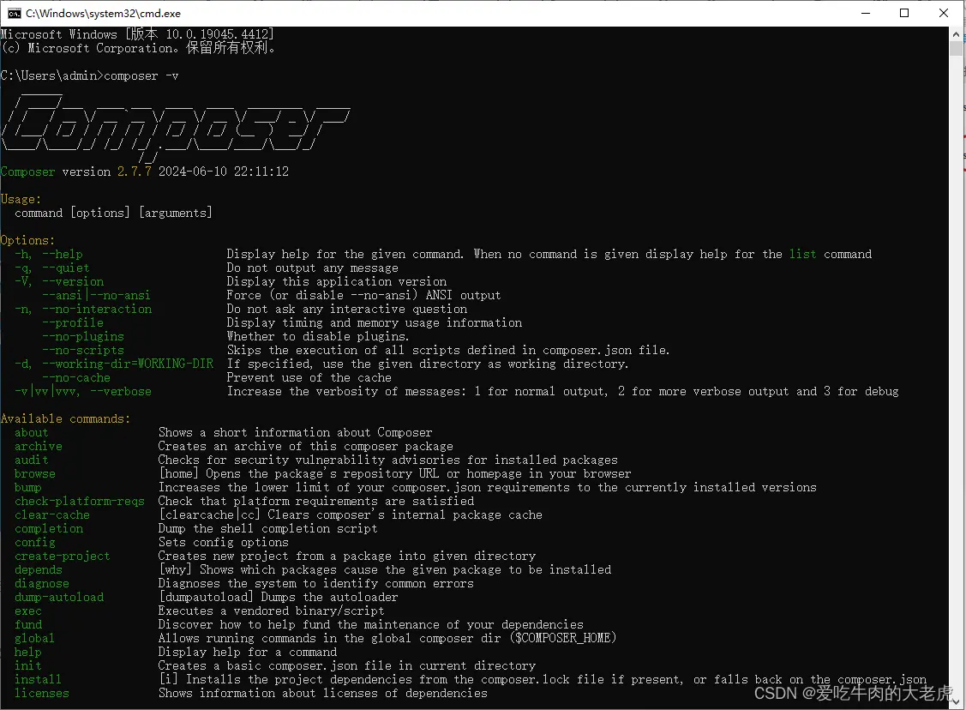The image size is (966, 710).
Task: Click the 'Options:' heading
Action: (27, 240)
